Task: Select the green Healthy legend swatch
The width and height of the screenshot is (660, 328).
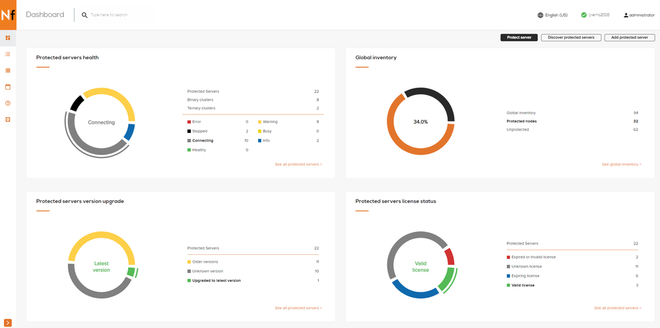Action: tap(189, 150)
